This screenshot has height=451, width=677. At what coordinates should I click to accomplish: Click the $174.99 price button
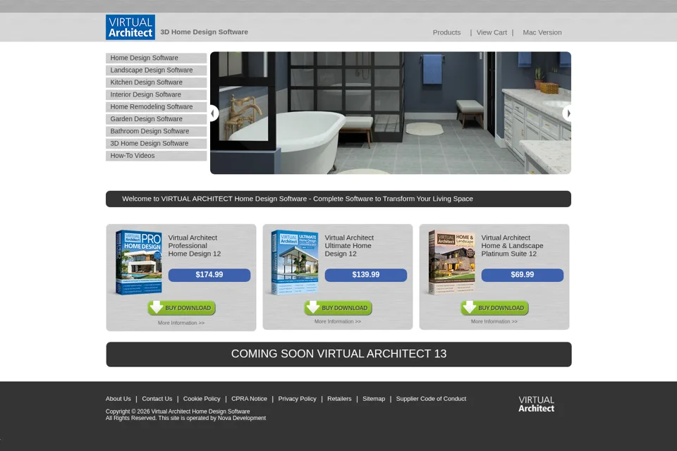click(x=209, y=275)
